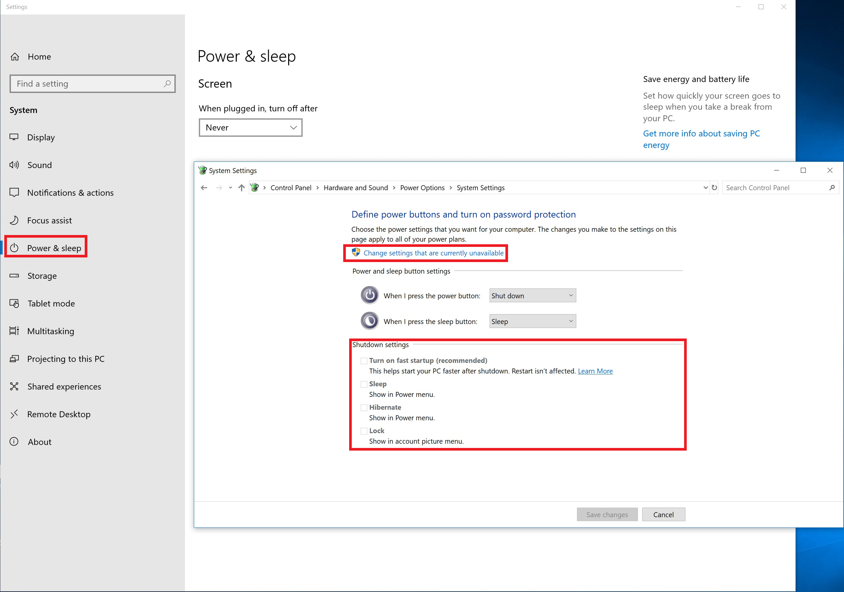Screen dimensions: 844x592
Task: Toggle the Hibernate power menu checkbox
Action: [364, 407]
